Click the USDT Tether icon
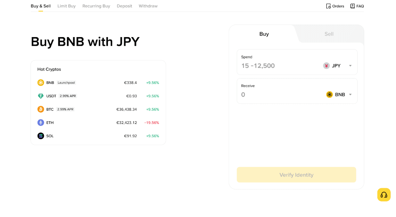This screenshot has height=217, width=396. [x=41, y=96]
